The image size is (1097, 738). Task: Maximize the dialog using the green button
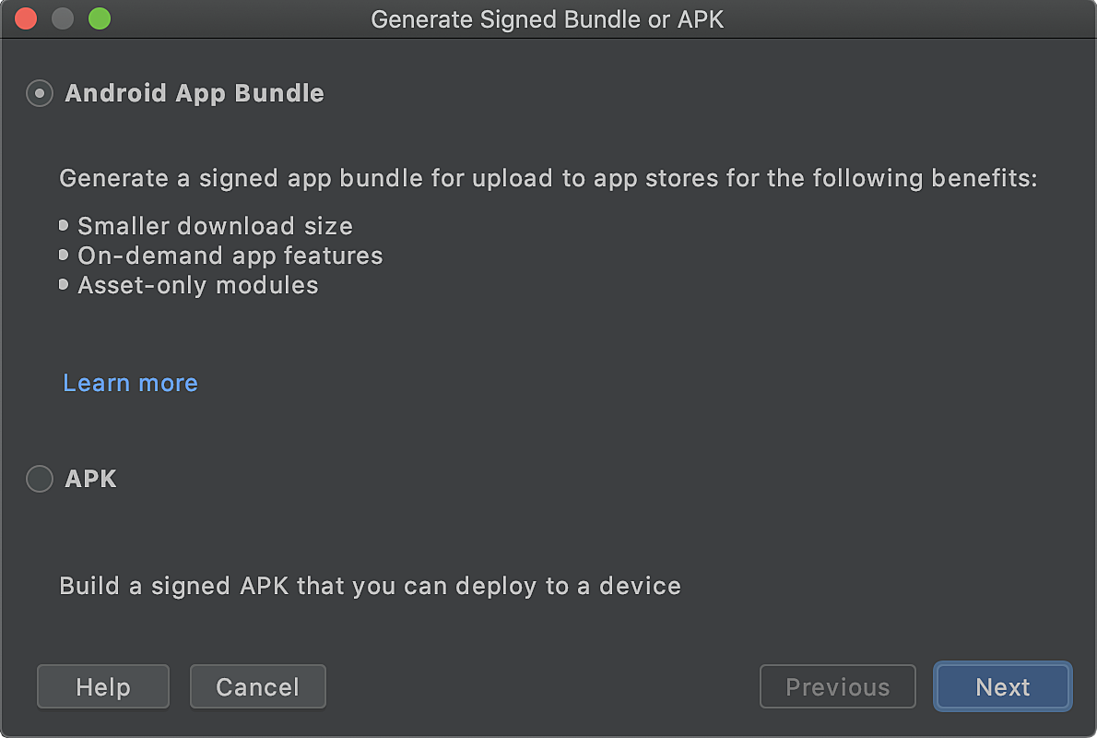(x=99, y=18)
